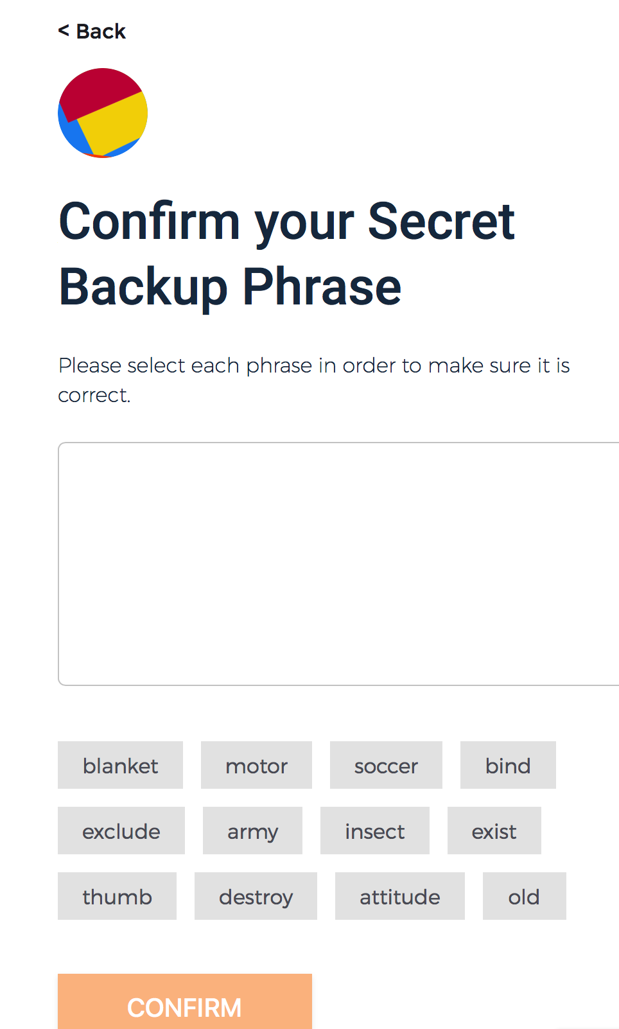Select the exclude word button
619x1029 pixels.
pyautogui.click(x=121, y=831)
